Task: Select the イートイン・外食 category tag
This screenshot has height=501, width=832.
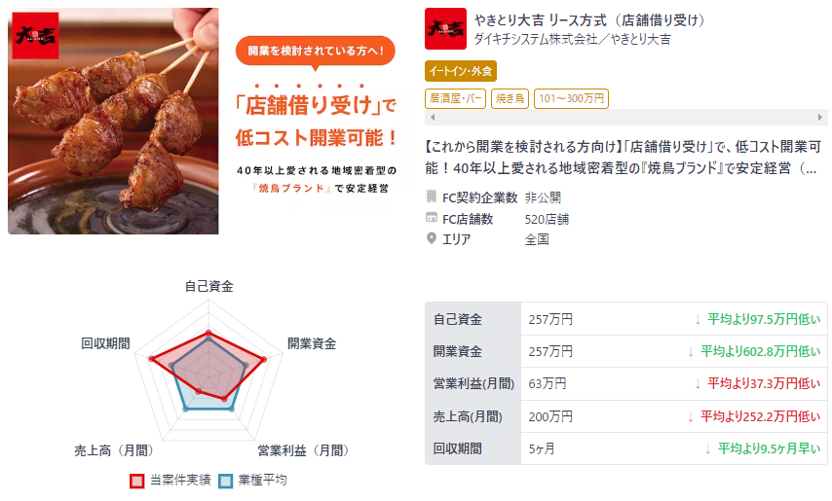Action: point(461,71)
